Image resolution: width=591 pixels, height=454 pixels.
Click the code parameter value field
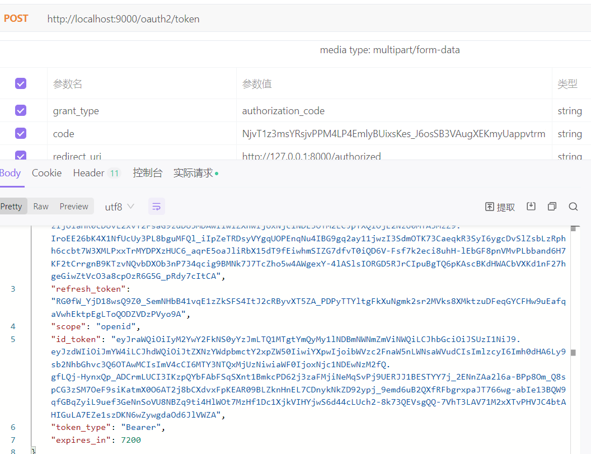pos(393,134)
